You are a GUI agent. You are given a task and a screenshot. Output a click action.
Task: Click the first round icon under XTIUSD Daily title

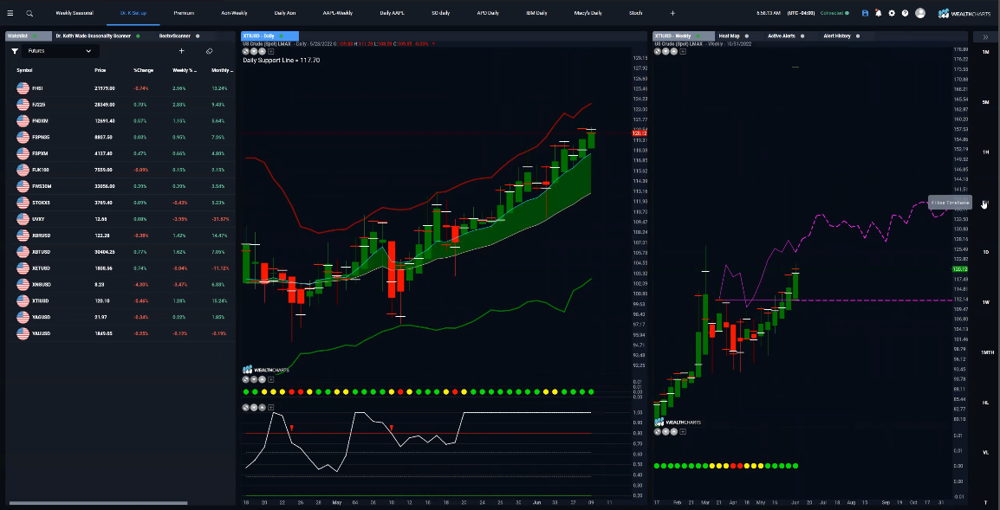pyautogui.click(x=246, y=51)
